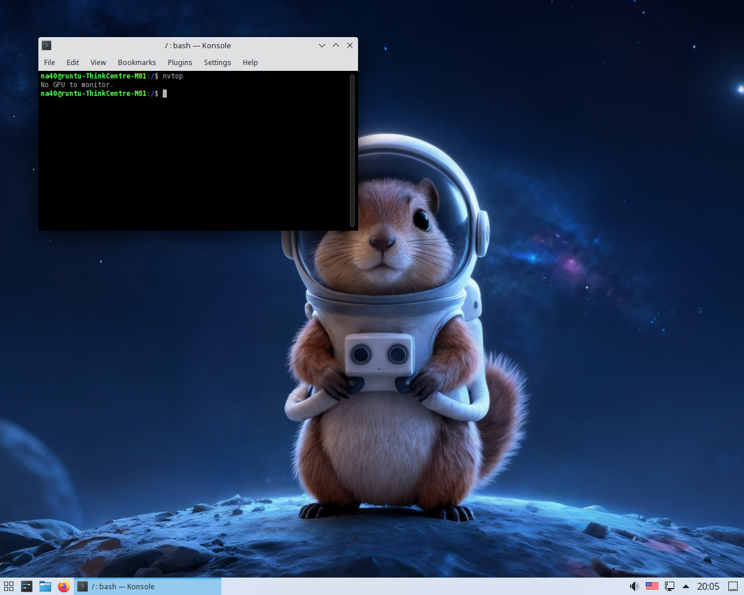This screenshot has height=595, width=744.
Task: Open the Bookmarks menu in Konsole
Action: coord(137,62)
